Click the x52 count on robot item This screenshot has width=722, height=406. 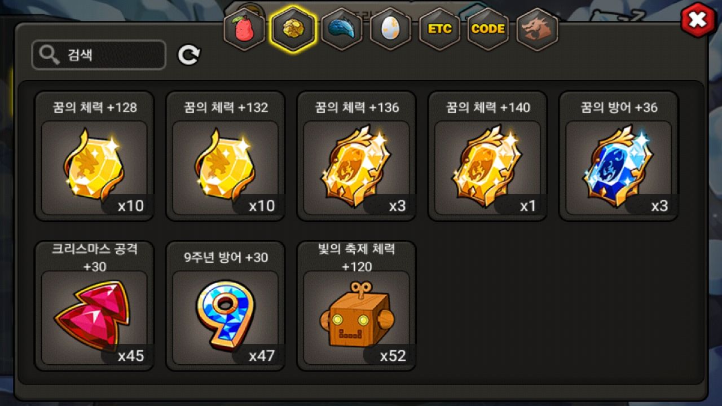pos(393,356)
